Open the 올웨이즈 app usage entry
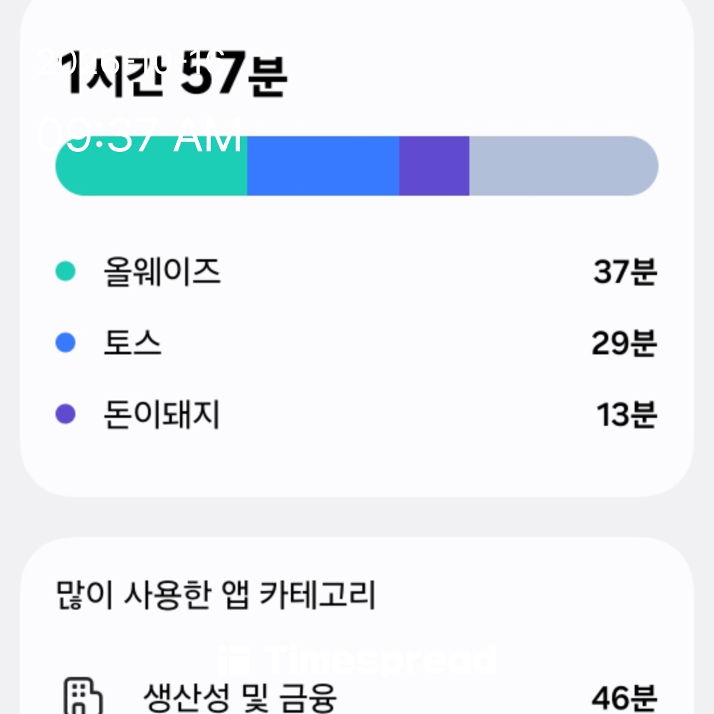The width and height of the screenshot is (714, 714). (356, 272)
